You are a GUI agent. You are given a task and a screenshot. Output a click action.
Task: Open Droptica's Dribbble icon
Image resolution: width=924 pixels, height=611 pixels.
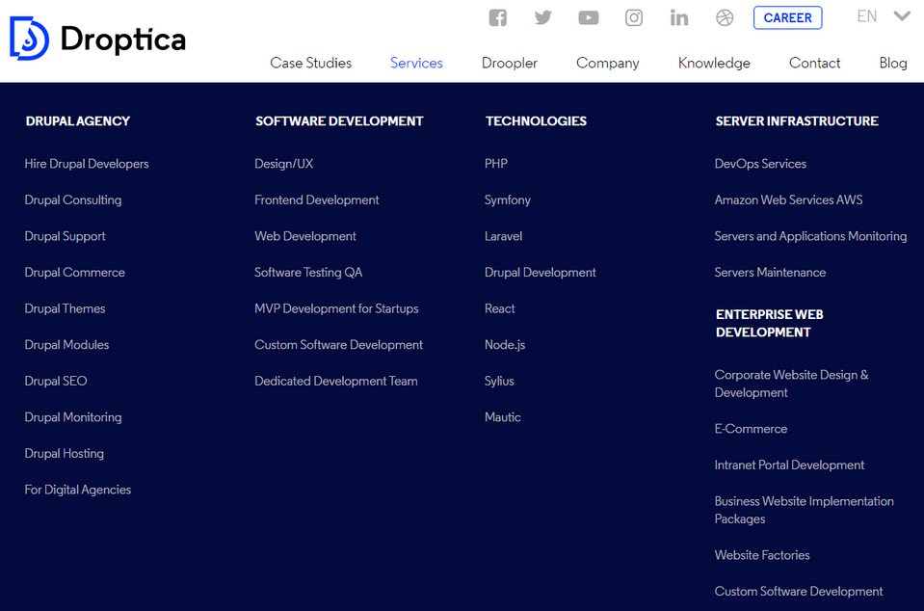click(725, 17)
